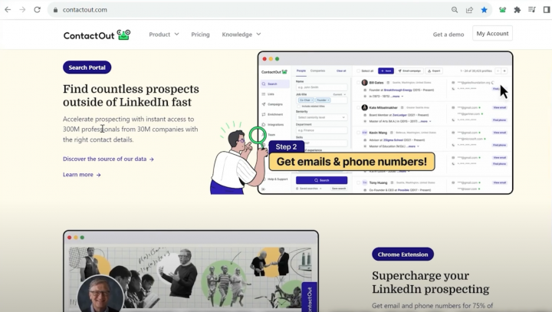
Task: Click the Search Portal badge
Action: (x=87, y=67)
